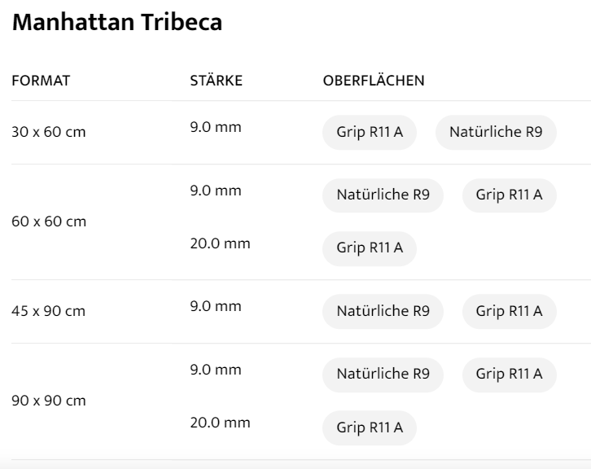The width and height of the screenshot is (591, 469).
Task: Click the STÄRKE column header
Action: 217,81
